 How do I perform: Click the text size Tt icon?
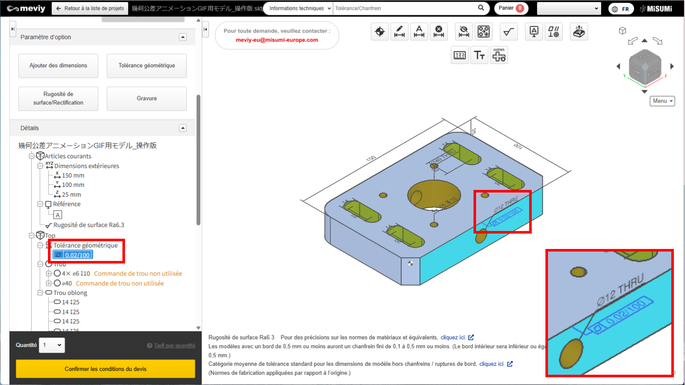[479, 55]
